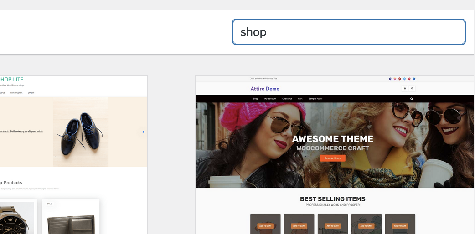Click the Facebook diamond icon in Attire preview
The height and width of the screenshot is (234, 475).
pos(390,79)
